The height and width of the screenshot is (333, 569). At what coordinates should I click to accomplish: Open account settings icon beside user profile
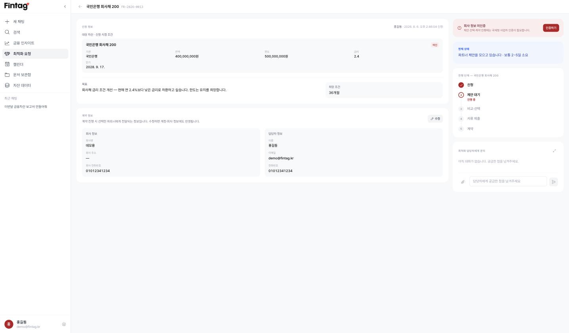tap(64, 324)
